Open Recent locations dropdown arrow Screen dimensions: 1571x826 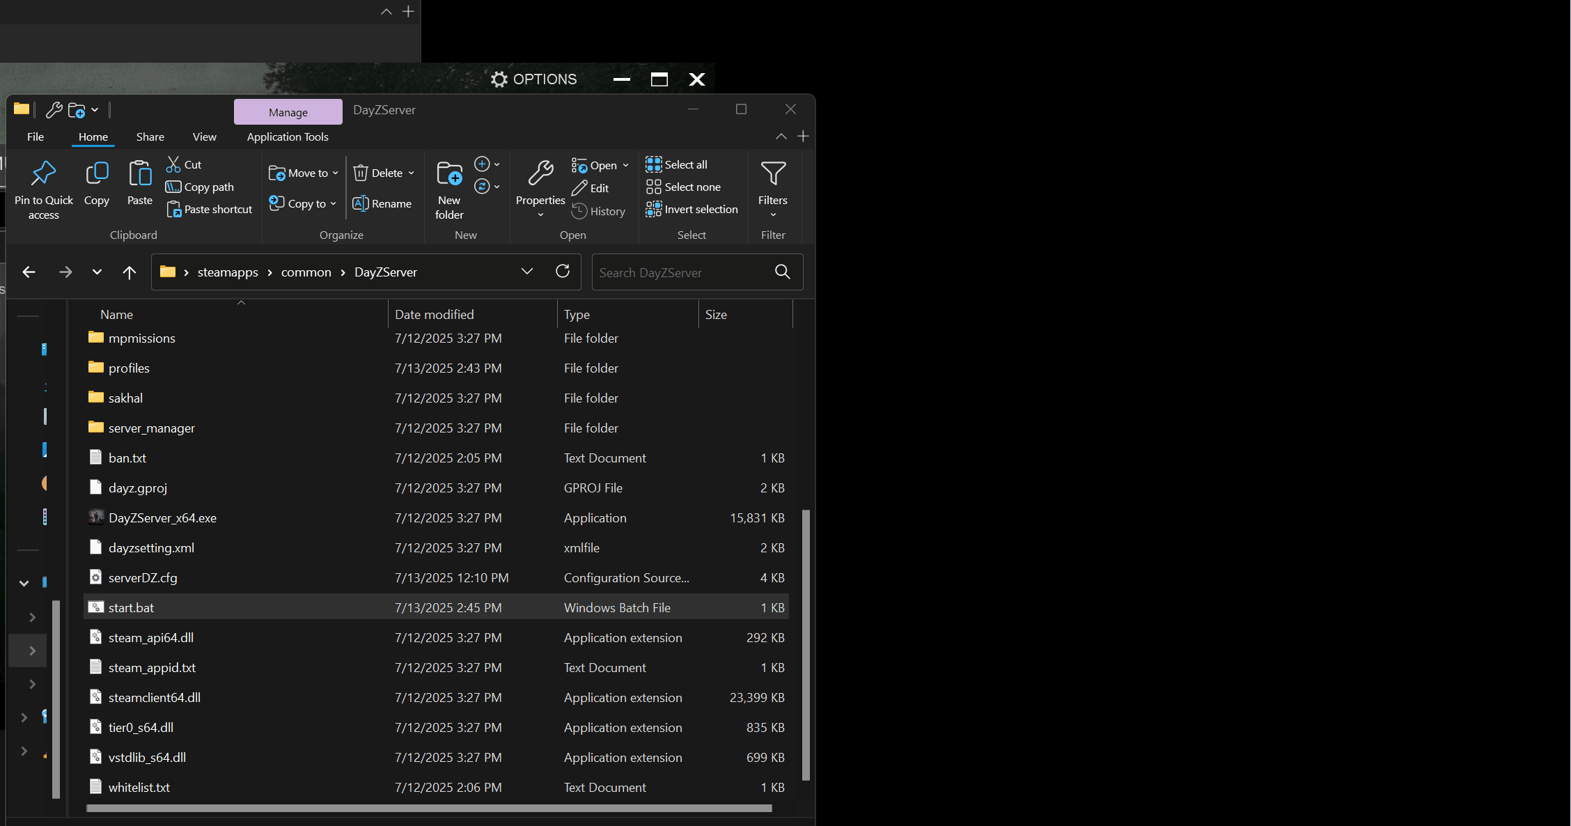coord(97,272)
